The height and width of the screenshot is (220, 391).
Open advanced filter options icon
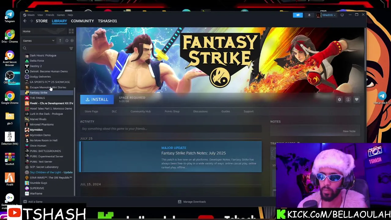71,48
